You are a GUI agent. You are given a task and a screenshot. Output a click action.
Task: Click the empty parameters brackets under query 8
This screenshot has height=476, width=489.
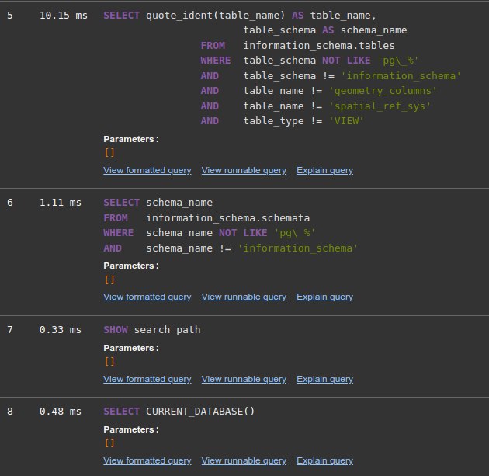coord(109,443)
